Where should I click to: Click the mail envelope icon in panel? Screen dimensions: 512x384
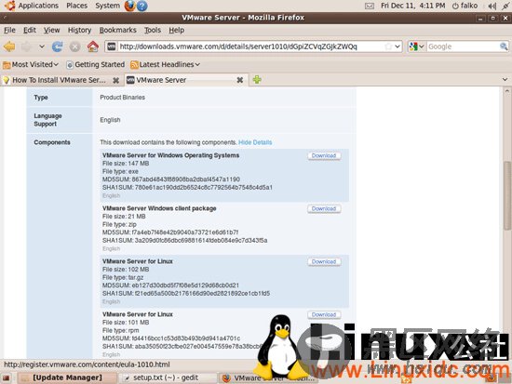tap(370, 6)
